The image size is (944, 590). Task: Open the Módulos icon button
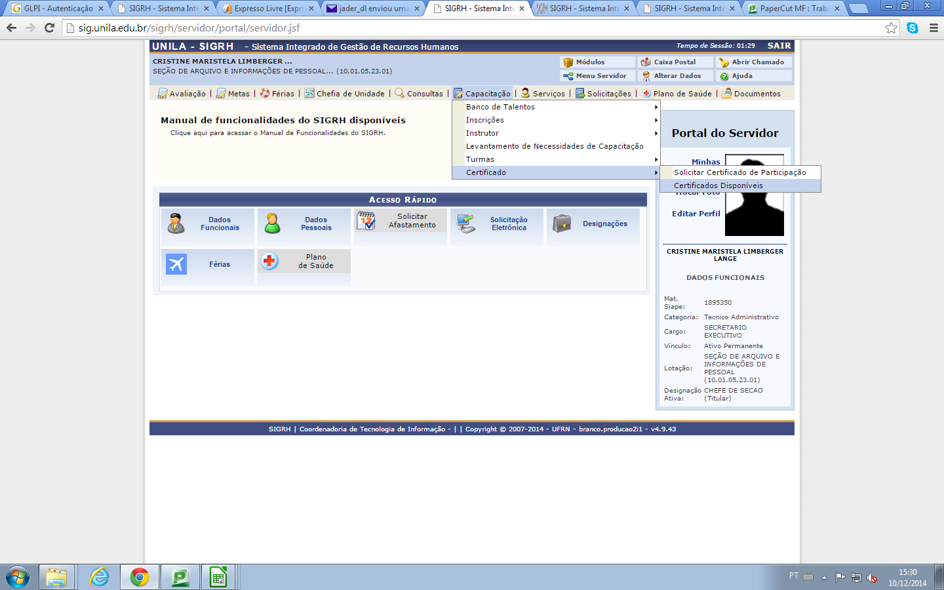(x=568, y=62)
